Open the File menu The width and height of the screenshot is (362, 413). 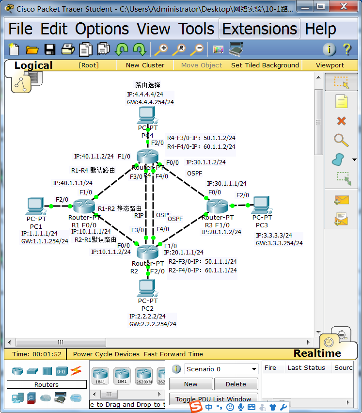pos(20,29)
